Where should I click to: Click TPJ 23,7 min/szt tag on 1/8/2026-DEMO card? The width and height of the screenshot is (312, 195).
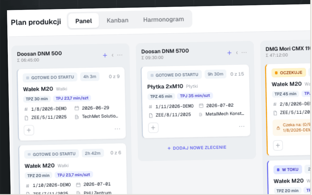(72, 98)
